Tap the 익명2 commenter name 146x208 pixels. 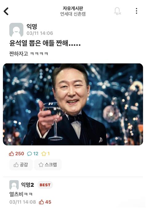click(27, 185)
